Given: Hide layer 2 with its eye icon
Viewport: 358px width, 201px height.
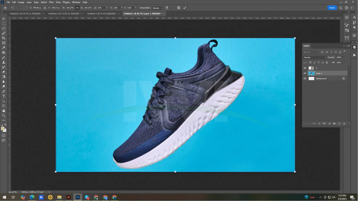Looking at the screenshot, I should [305, 68].
